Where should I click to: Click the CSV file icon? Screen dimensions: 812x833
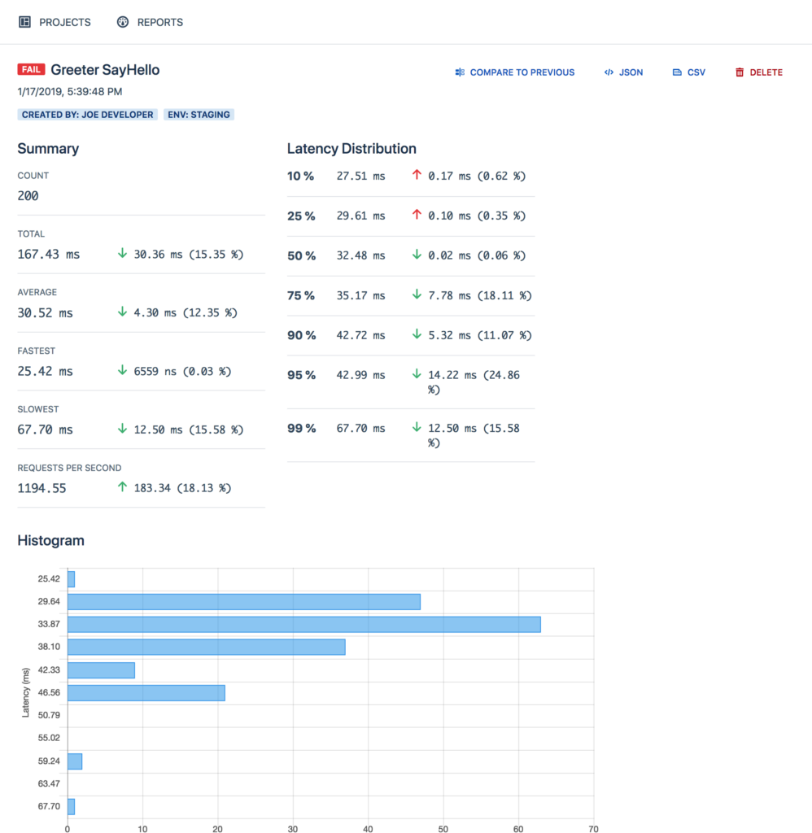coord(677,72)
